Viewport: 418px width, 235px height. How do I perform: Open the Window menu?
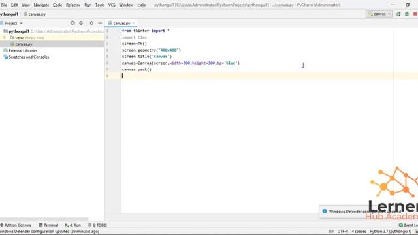[126, 5]
